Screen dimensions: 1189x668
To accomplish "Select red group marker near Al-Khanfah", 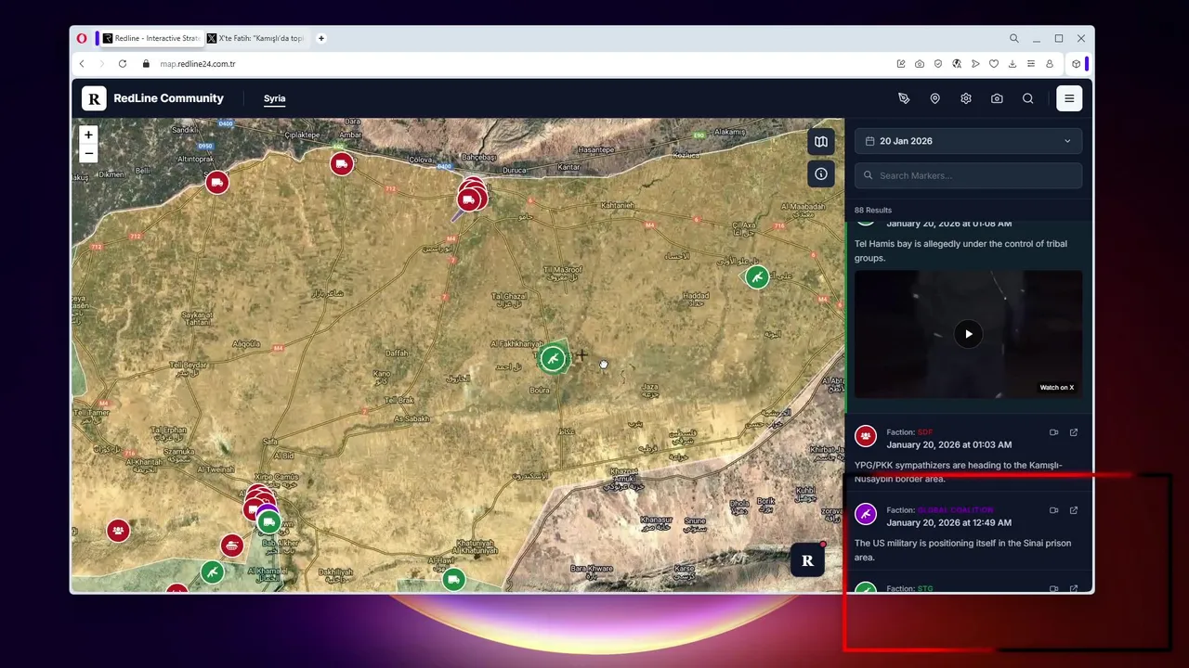I will tap(118, 531).
